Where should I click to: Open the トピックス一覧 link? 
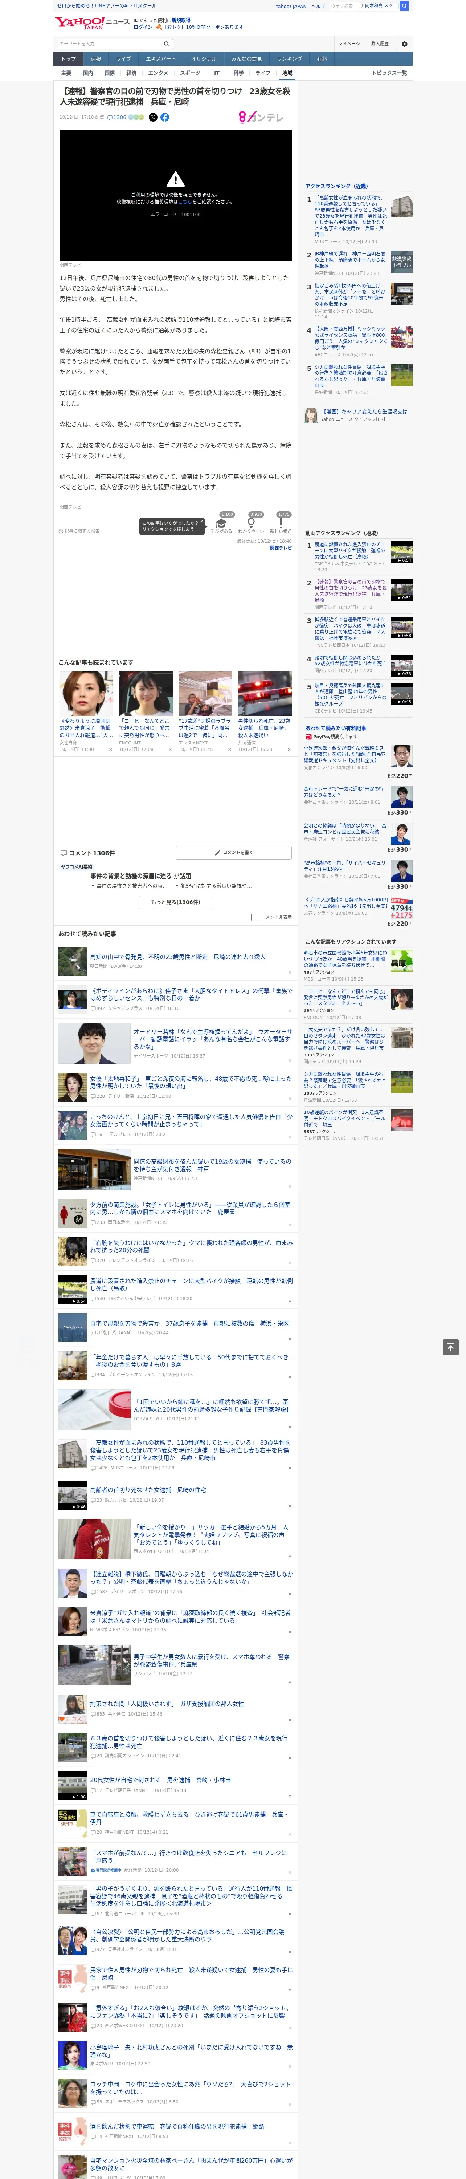[x=389, y=73]
